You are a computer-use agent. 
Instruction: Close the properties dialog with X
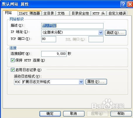(x=130, y=4)
